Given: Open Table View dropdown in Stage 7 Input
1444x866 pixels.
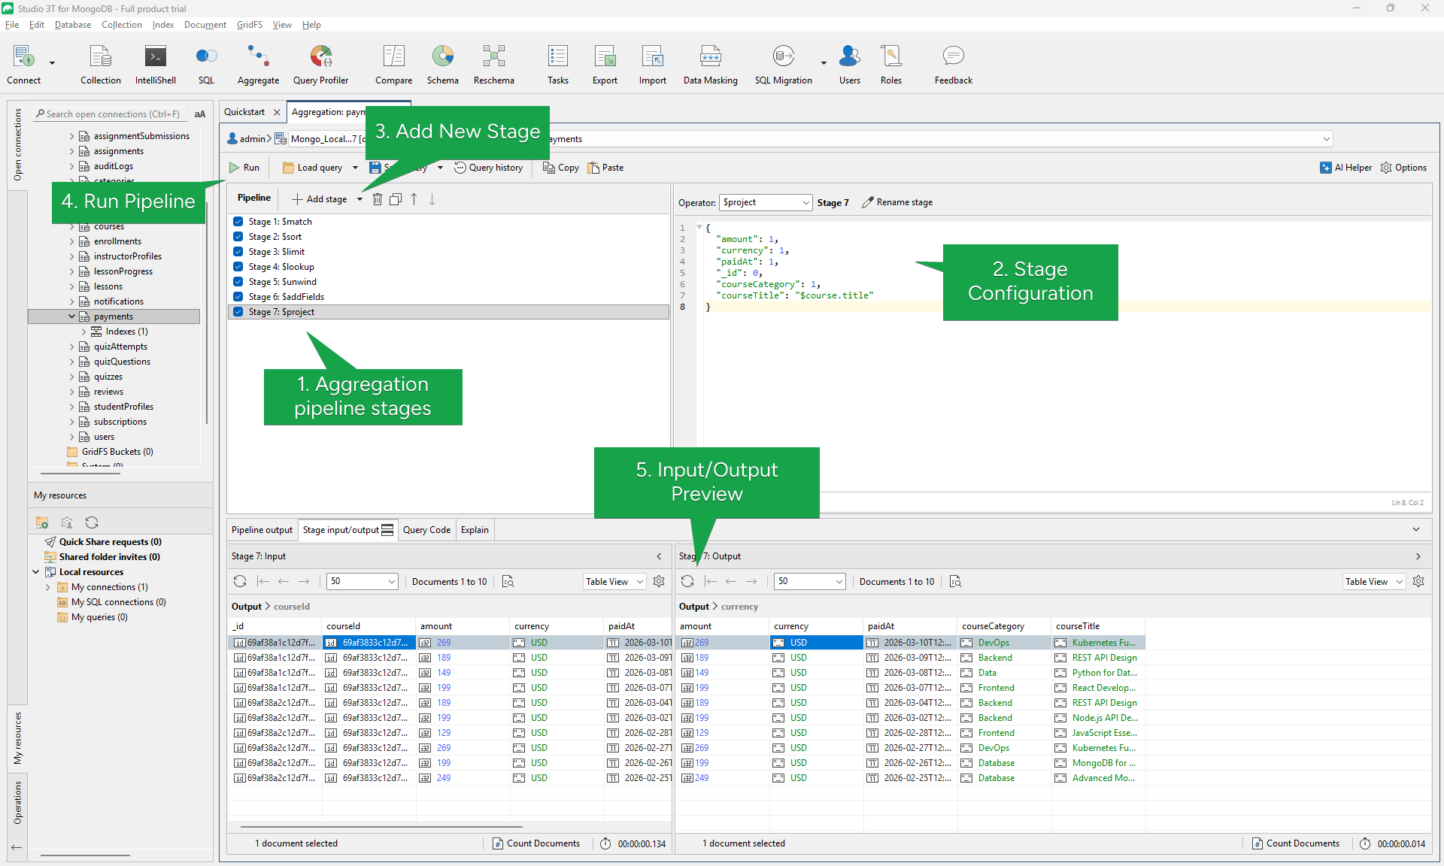Looking at the screenshot, I should pyautogui.click(x=614, y=581).
